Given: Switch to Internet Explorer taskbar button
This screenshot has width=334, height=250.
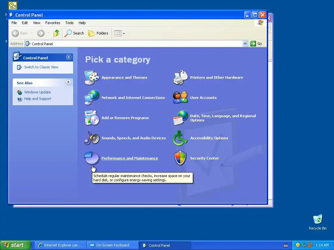Looking at the screenshot, I should tap(60, 245).
